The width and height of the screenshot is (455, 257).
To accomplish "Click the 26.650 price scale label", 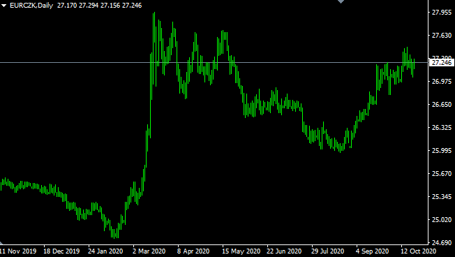I will pyautogui.click(x=442, y=104).
